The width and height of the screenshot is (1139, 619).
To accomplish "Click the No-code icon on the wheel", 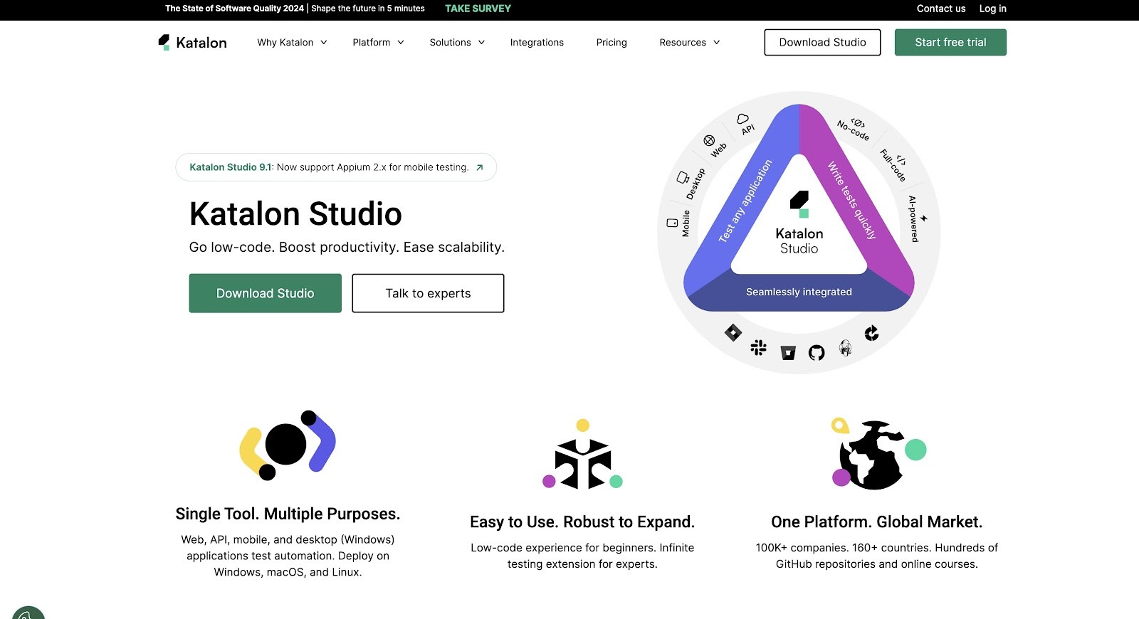I will [858, 122].
